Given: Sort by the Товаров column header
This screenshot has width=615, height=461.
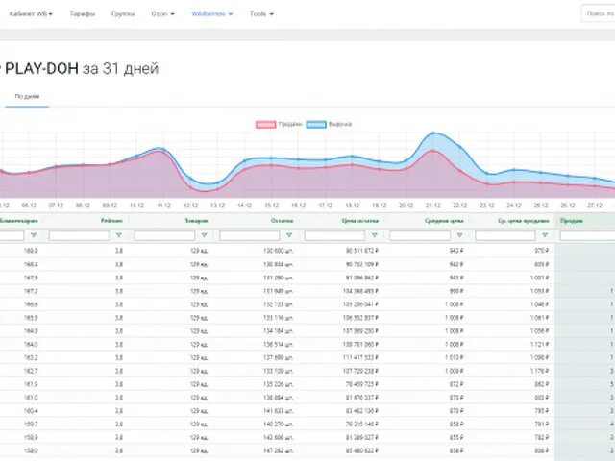Looking at the screenshot, I should point(196,221).
